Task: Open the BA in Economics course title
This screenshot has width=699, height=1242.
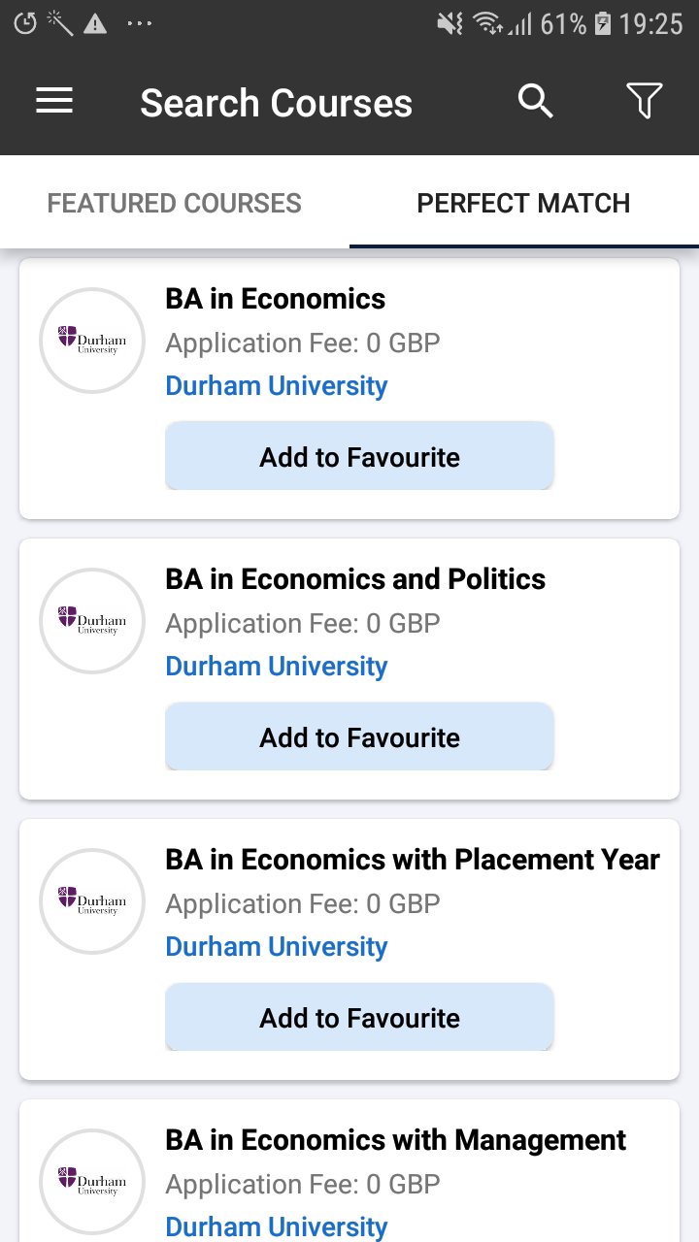Action: pyautogui.click(x=276, y=299)
